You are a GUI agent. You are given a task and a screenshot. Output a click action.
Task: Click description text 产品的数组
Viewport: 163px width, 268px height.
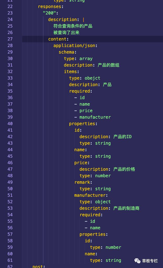[x=108, y=65]
